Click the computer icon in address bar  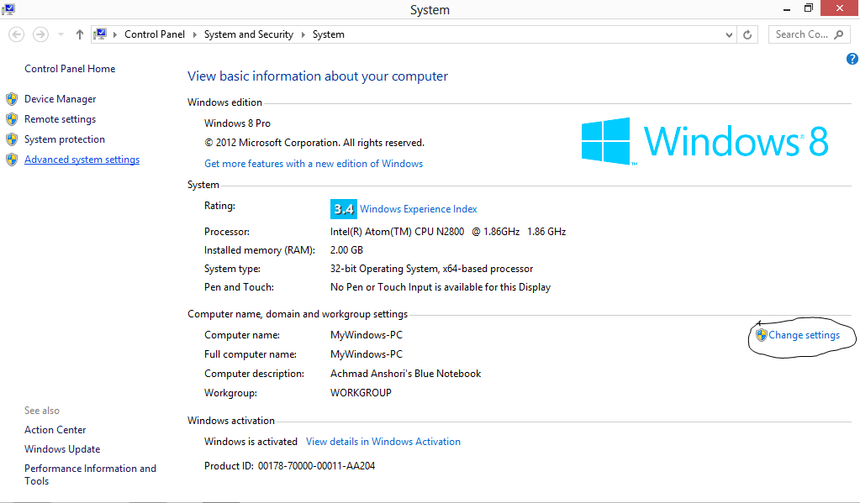tap(100, 34)
